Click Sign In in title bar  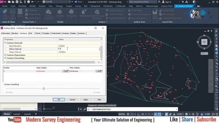click(x=167, y=2)
